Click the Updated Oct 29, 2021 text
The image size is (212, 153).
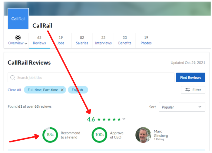point(188,63)
